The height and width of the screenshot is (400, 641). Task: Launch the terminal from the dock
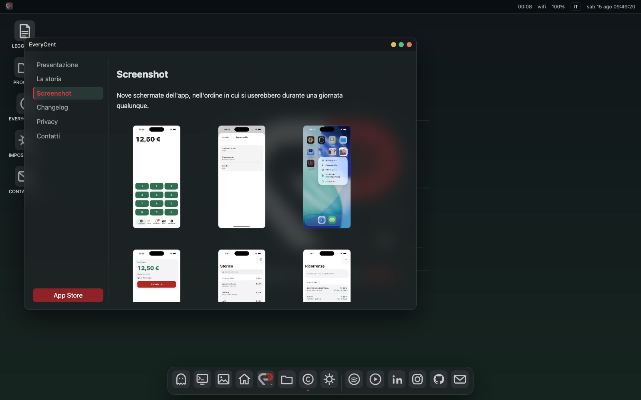pos(202,379)
